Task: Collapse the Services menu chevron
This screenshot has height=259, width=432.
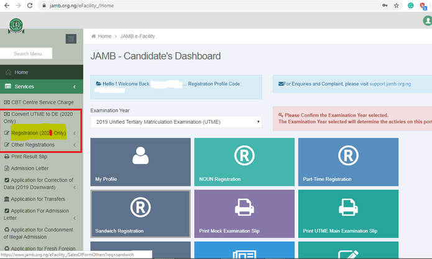Action: pyautogui.click(x=75, y=87)
